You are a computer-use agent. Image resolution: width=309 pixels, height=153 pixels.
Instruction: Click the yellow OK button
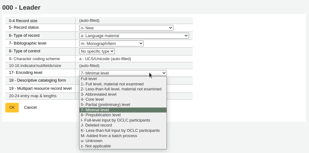tap(12, 108)
